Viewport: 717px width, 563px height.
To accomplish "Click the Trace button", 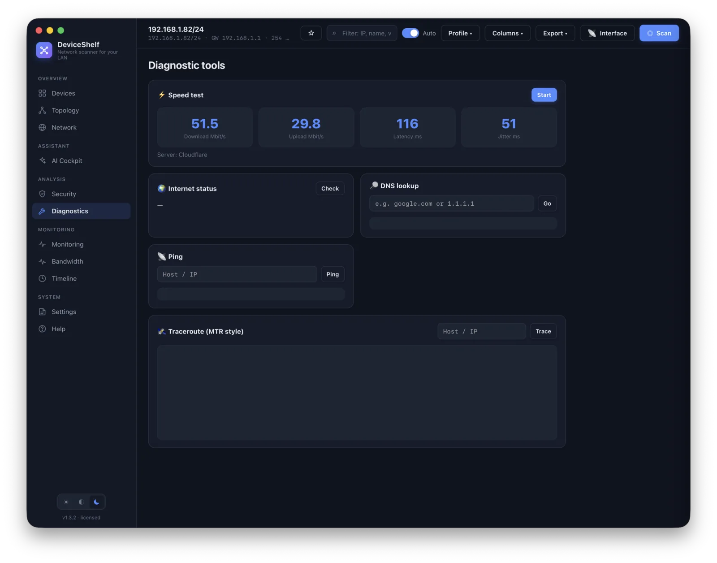I will pos(543,331).
